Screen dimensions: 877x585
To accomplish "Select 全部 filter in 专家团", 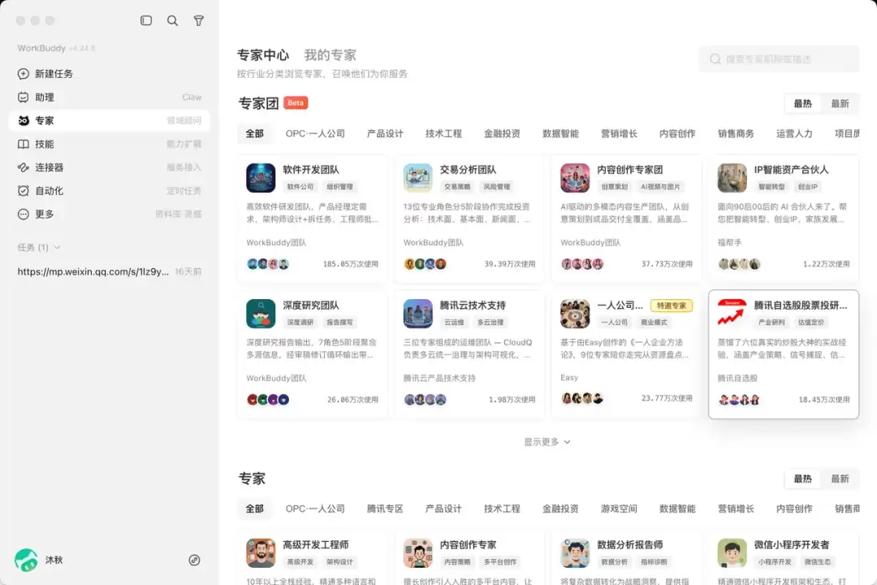I will pos(254,134).
